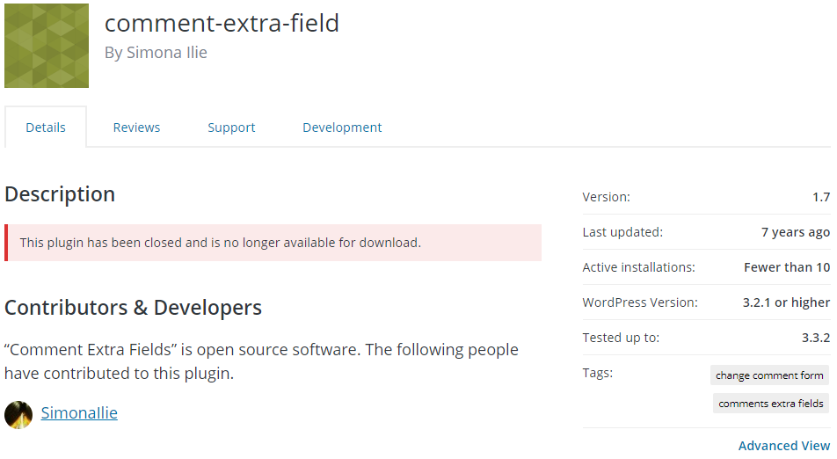Click the 'Tested up to:' label
Screen dimensions: 837x459
[621, 338]
